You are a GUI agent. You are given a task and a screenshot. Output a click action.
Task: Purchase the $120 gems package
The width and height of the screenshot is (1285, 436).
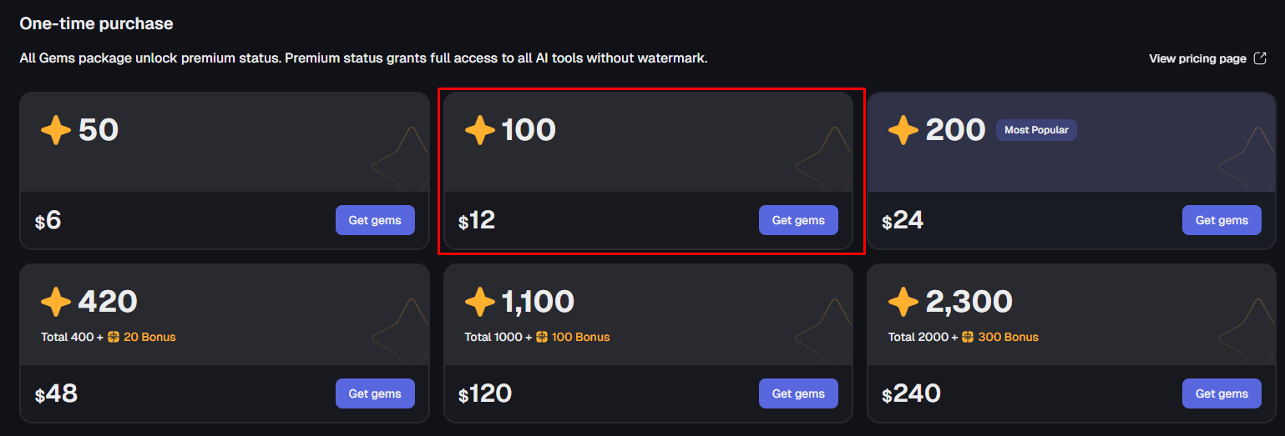click(x=798, y=393)
